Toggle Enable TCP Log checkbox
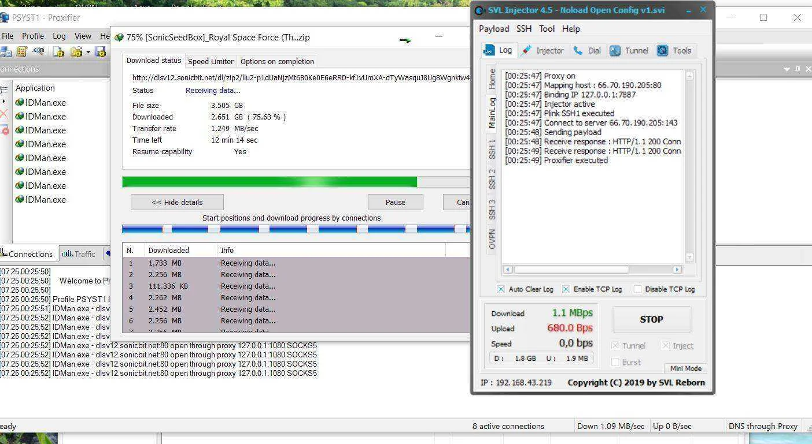 pos(566,289)
